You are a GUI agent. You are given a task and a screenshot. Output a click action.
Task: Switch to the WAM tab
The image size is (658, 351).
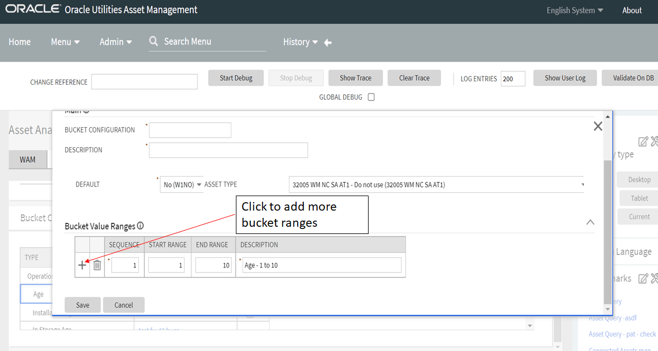point(28,159)
